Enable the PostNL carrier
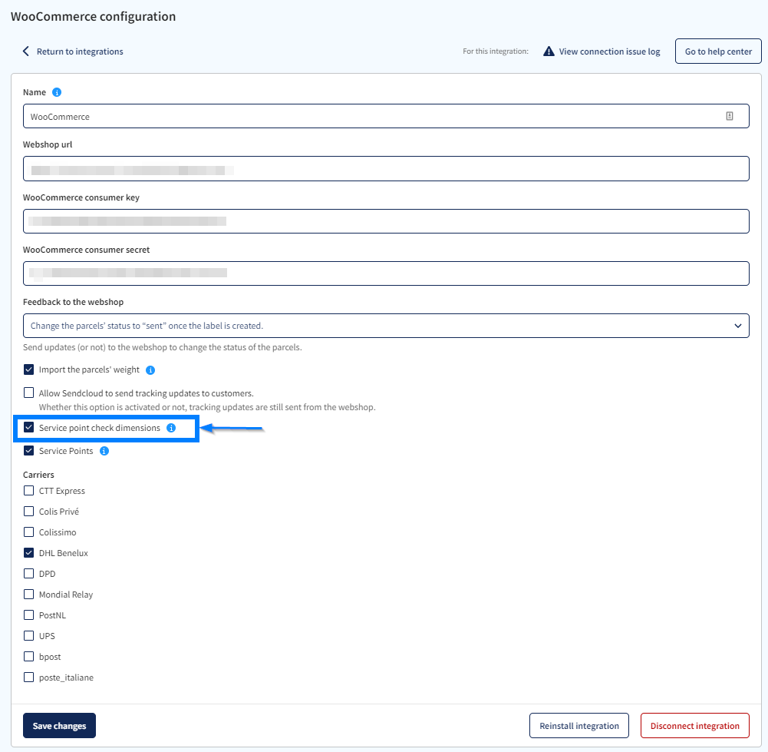768x752 pixels. click(x=29, y=615)
